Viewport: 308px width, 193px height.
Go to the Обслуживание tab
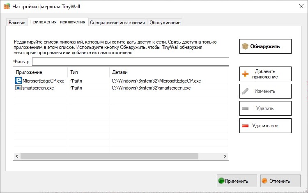pyautogui.click(x=165, y=23)
